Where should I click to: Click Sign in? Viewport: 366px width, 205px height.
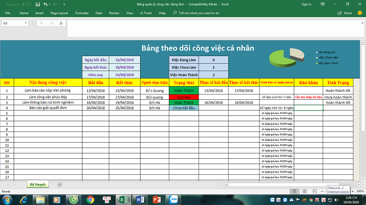click(306, 4)
